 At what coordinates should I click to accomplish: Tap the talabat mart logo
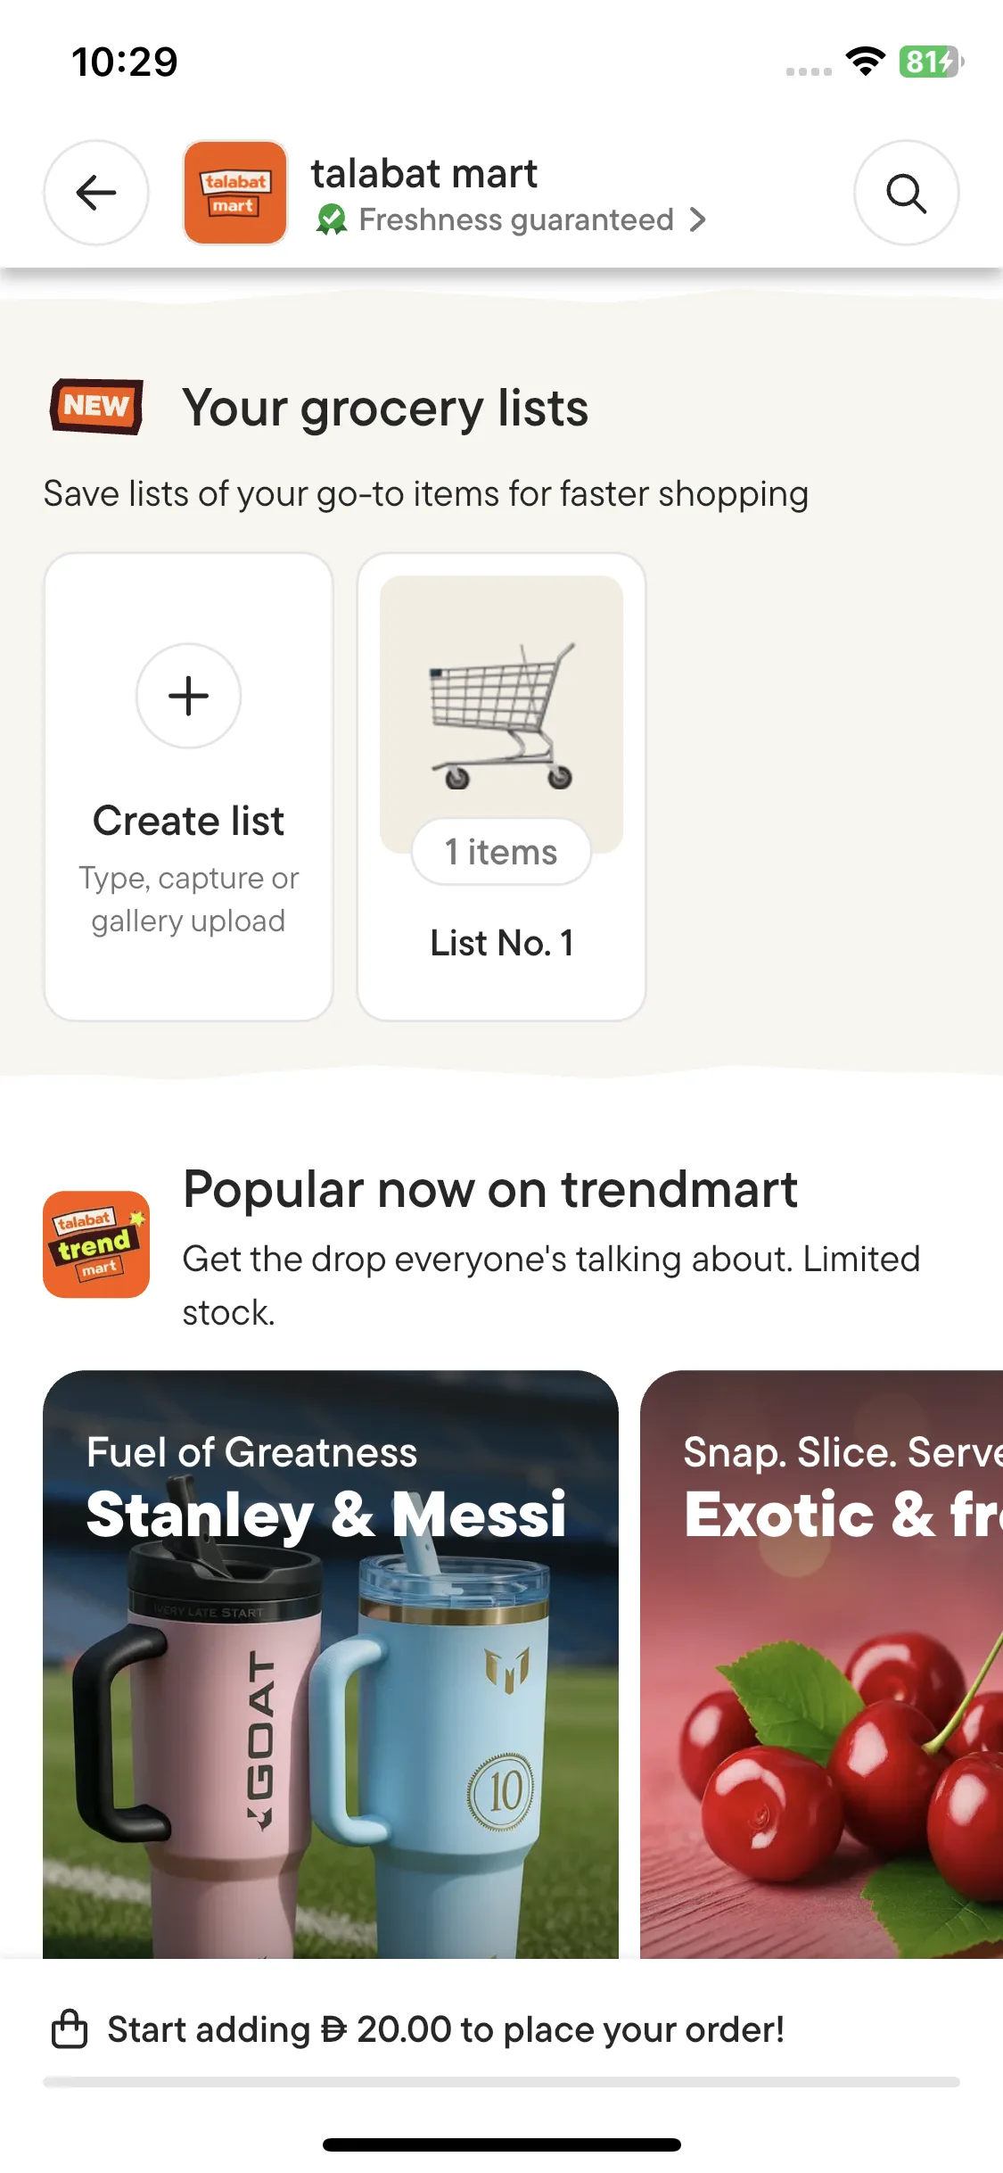pyautogui.click(x=235, y=193)
